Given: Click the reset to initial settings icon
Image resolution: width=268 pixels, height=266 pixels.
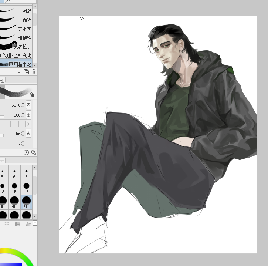Looking at the screenshot, I should pos(26,152).
